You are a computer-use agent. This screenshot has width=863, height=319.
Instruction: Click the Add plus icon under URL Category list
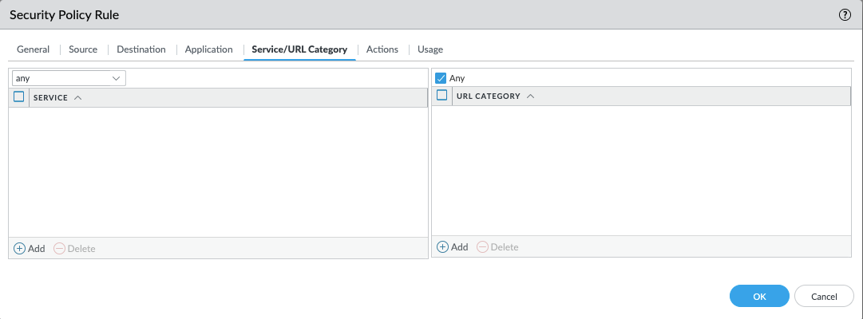[443, 247]
